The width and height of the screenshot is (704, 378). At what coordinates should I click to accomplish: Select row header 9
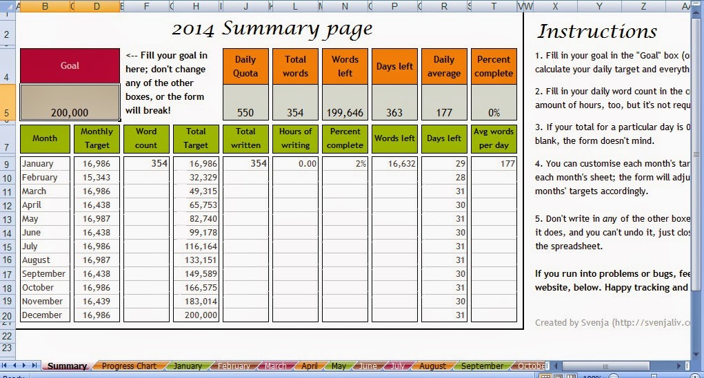(7, 164)
